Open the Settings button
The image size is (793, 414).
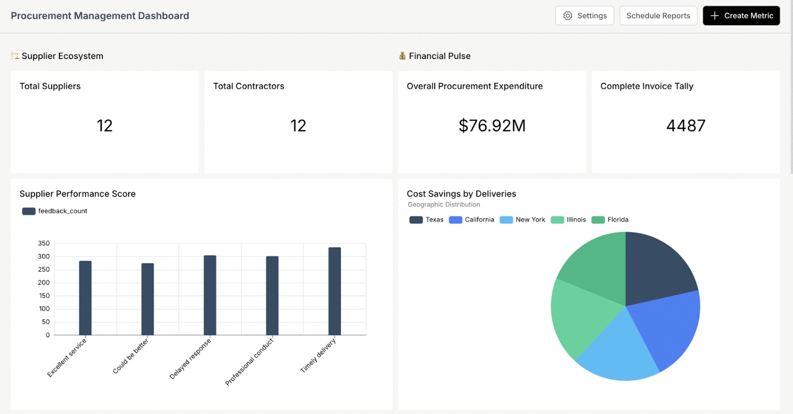(x=584, y=16)
